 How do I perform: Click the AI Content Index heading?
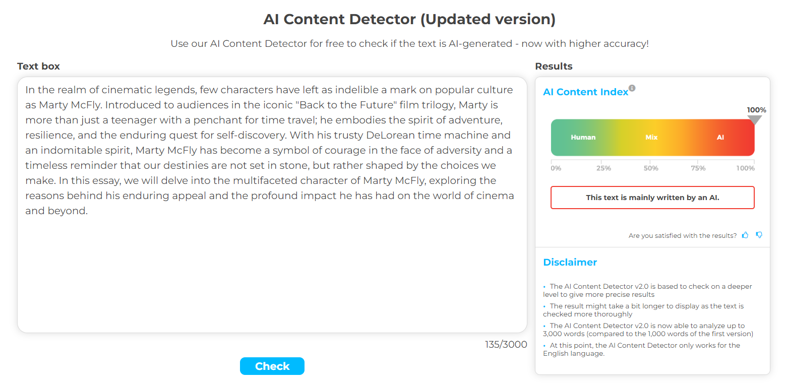(585, 92)
